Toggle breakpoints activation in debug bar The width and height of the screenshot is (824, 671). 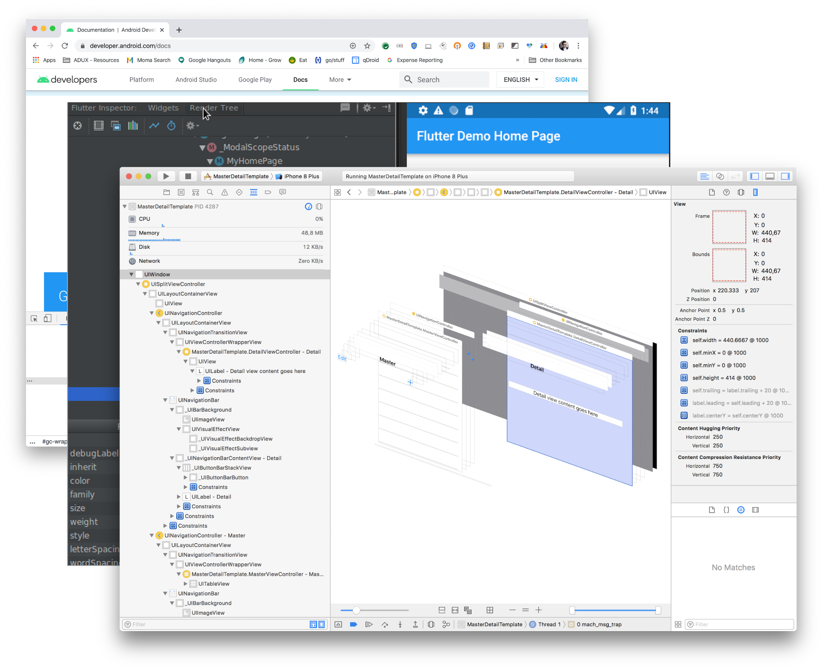coord(353,624)
